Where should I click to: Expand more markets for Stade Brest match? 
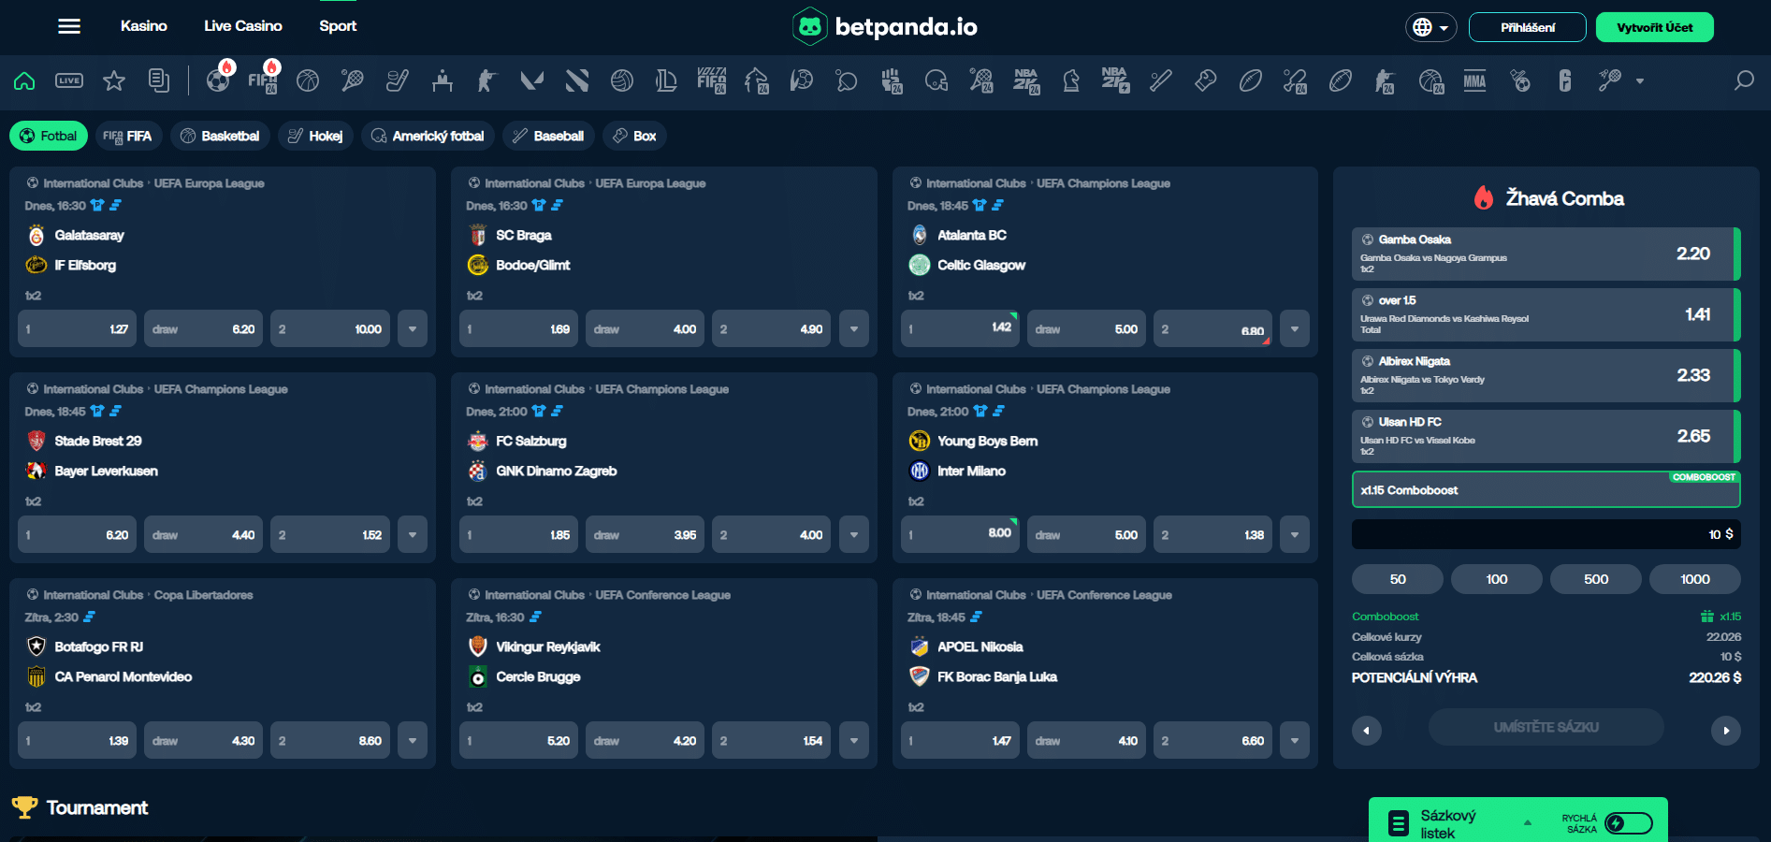413,535
